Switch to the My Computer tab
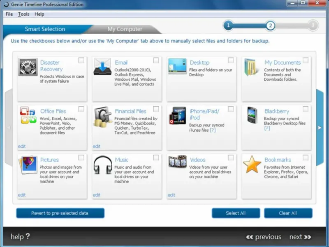This screenshot has height=247, width=329. [x=125, y=29]
